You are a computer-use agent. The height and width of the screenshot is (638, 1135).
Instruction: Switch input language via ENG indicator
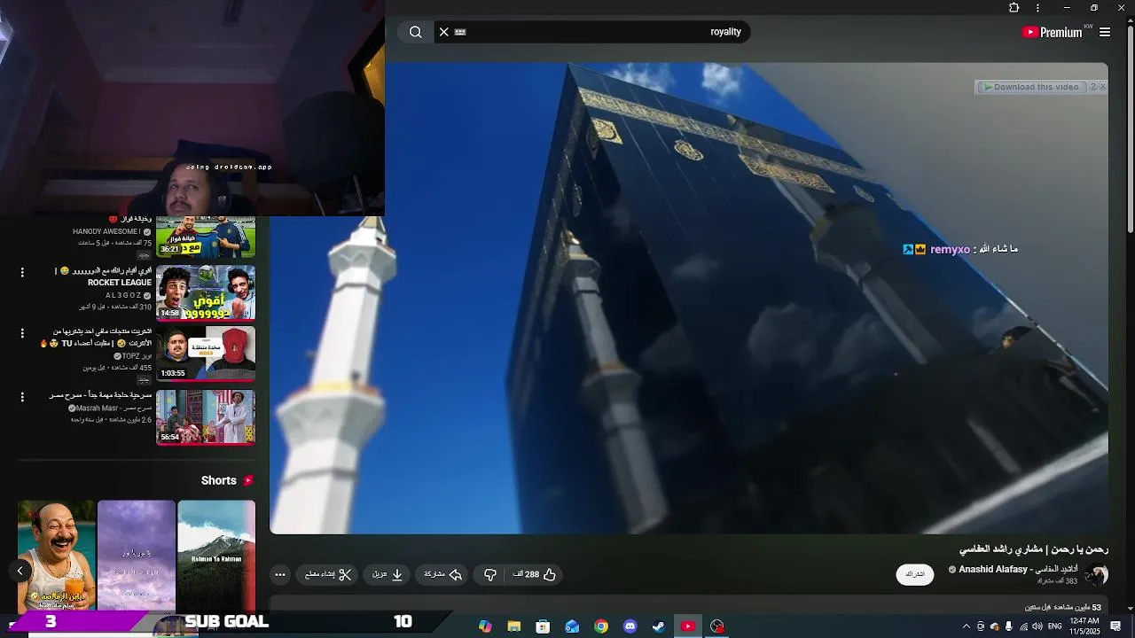point(1055,626)
